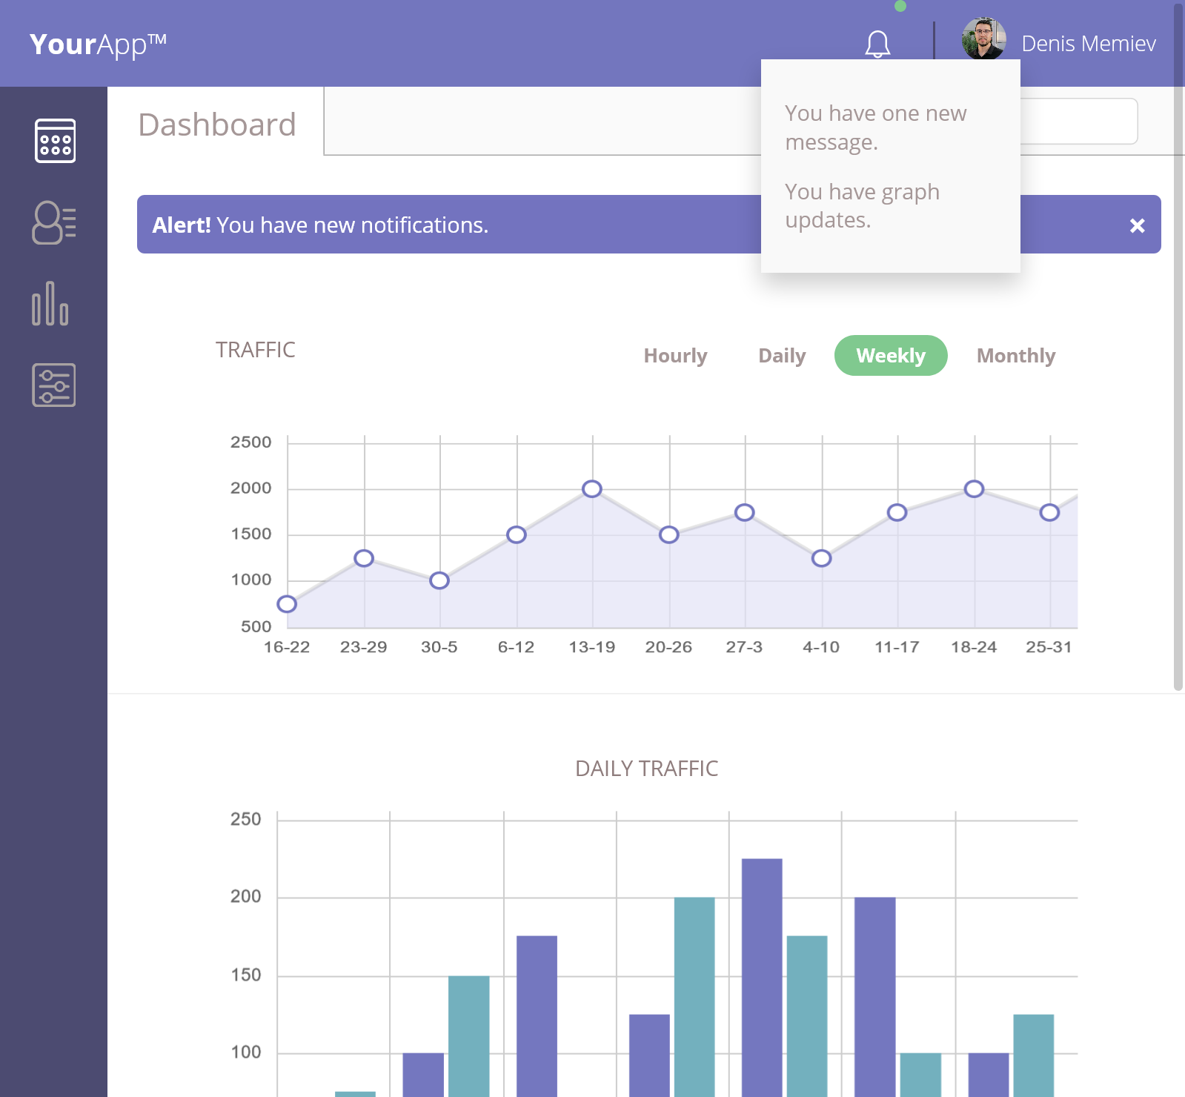Click the Dashboard page heading
This screenshot has width=1185, height=1097.
[217, 125]
